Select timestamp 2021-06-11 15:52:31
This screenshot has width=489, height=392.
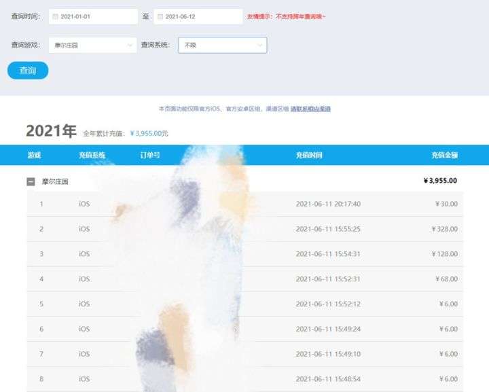pyautogui.click(x=328, y=279)
